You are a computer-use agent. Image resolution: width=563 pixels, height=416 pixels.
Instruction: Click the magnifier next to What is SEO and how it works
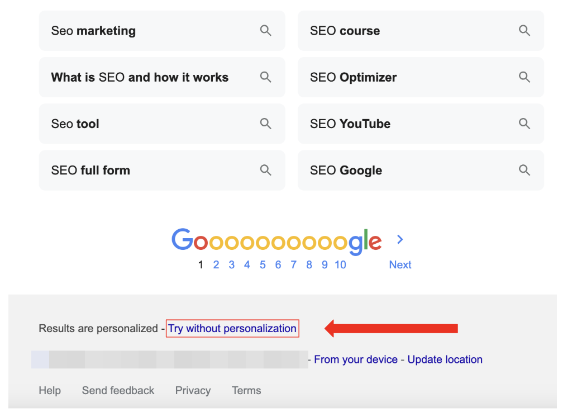(x=266, y=77)
